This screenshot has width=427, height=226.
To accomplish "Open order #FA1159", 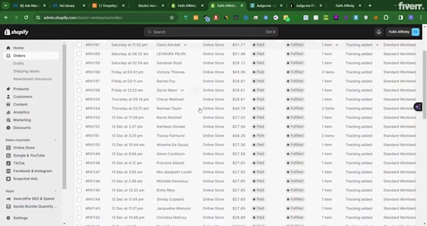I will 92,63.
